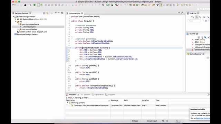
Task: Expand the com.journaldev.test package
Action: pyautogui.click(x=18, y=29)
